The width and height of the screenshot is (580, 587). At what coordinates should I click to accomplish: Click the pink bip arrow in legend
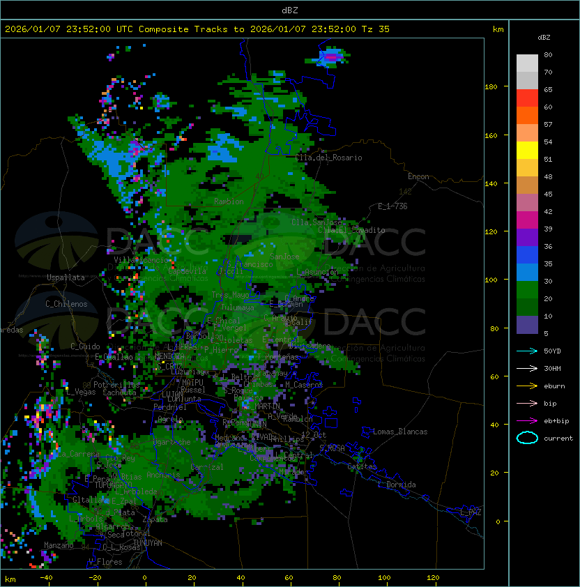[527, 403]
